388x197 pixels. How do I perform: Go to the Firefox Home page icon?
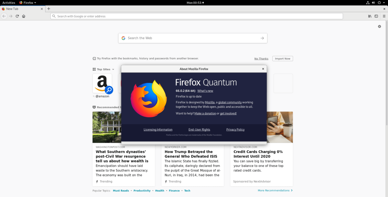coord(24,16)
